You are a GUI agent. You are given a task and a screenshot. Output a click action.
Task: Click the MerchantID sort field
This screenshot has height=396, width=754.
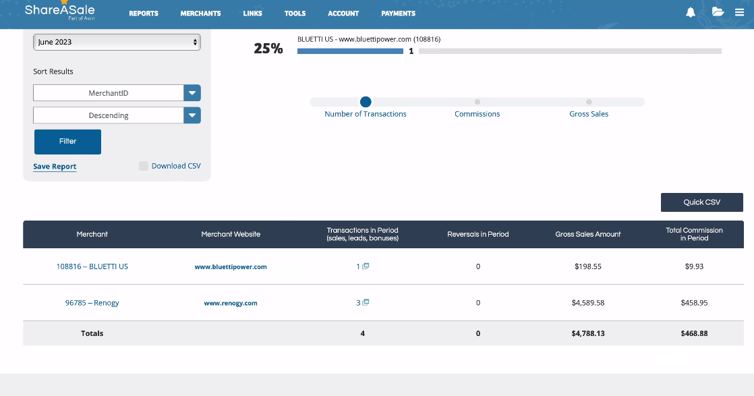(x=109, y=93)
